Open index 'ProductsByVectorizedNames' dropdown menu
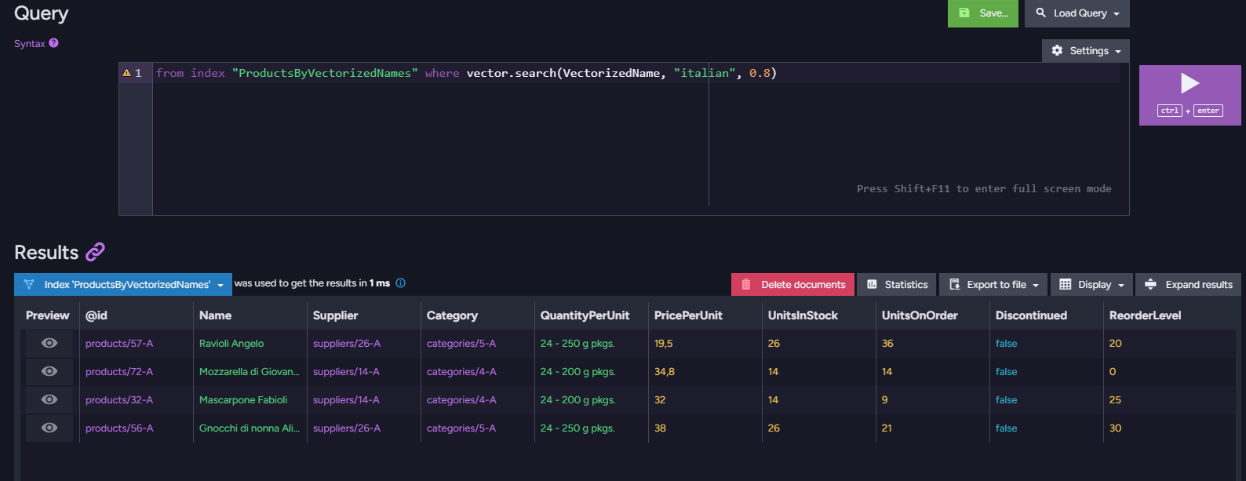This screenshot has height=481, width=1246. pos(123,284)
